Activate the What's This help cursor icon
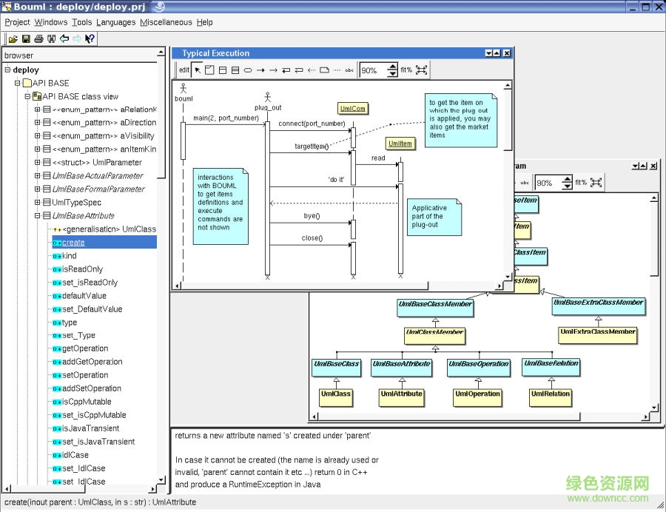Screen dimensions: 666x512 click(x=89, y=38)
